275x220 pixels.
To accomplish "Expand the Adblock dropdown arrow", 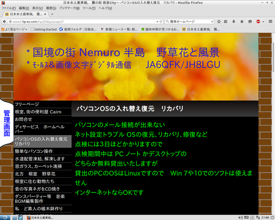I will coord(263,22).
